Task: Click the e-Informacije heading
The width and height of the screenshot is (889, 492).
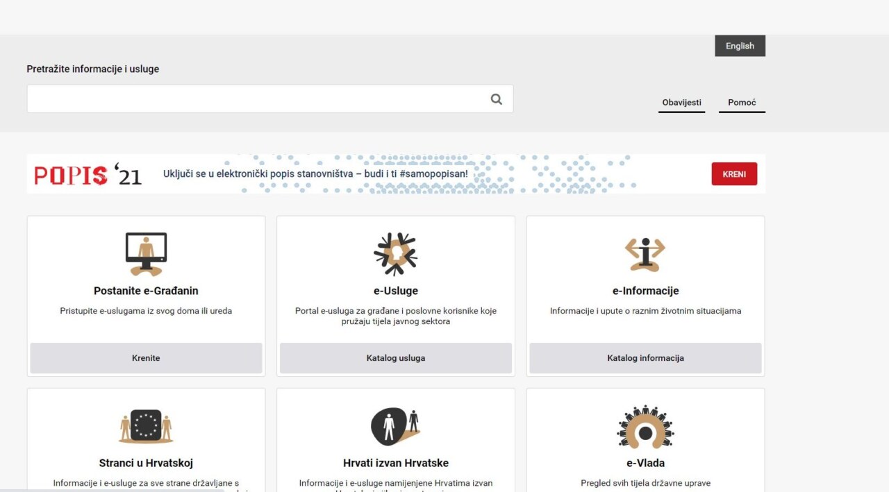Action: [x=645, y=291]
